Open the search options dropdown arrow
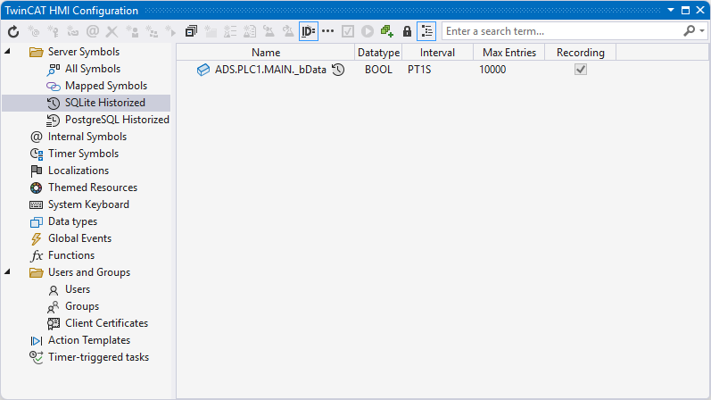Image resolution: width=711 pixels, height=400 pixels. [702, 31]
